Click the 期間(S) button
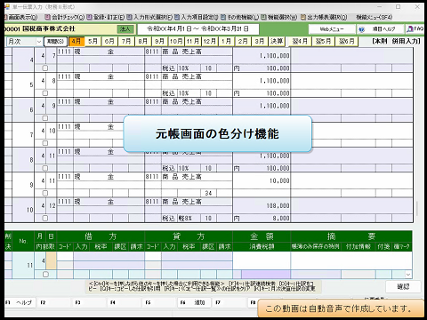This screenshot has width=427, height=320. [55, 42]
